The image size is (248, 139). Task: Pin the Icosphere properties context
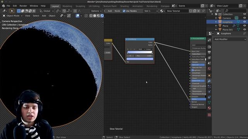pyautogui.click(x=245, y=34)
